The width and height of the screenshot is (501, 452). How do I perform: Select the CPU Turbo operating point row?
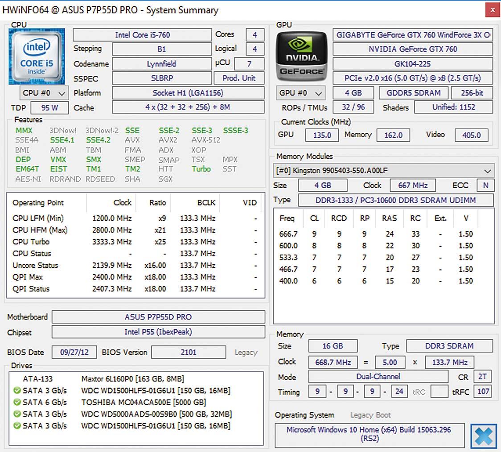click(x=31, y=242)
